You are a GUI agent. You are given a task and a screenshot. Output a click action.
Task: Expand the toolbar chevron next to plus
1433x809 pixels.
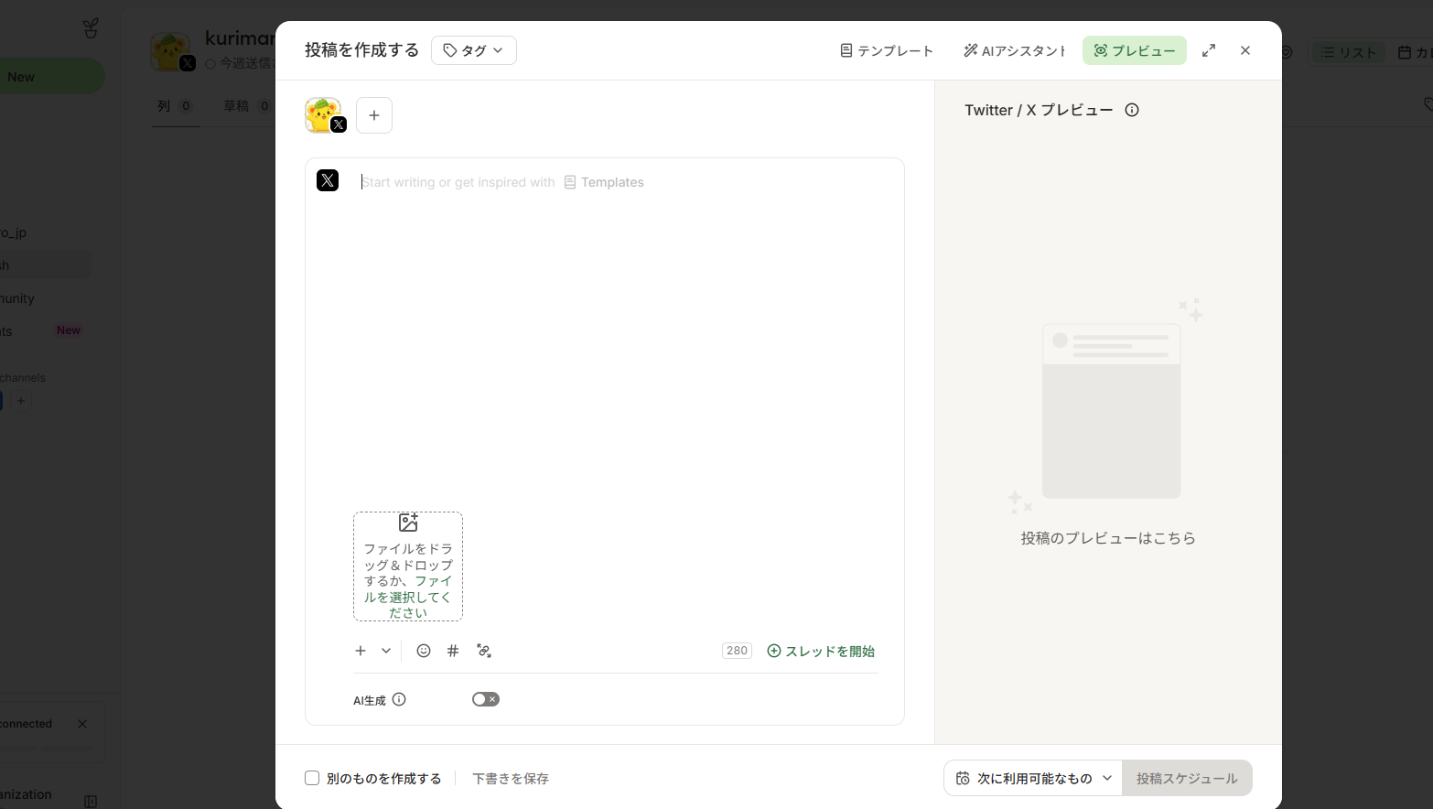(386, 651)
